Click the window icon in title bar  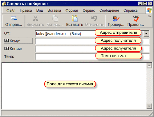click(4, 4)
